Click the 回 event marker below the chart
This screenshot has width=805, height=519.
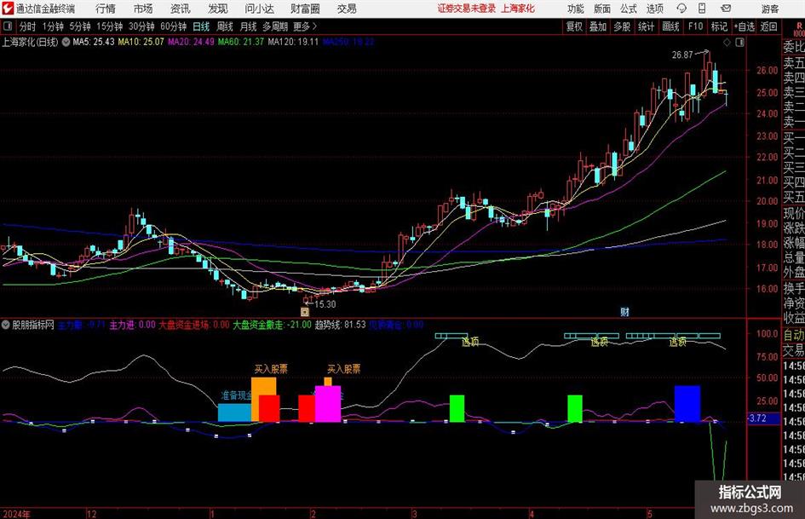pos(305,311)
